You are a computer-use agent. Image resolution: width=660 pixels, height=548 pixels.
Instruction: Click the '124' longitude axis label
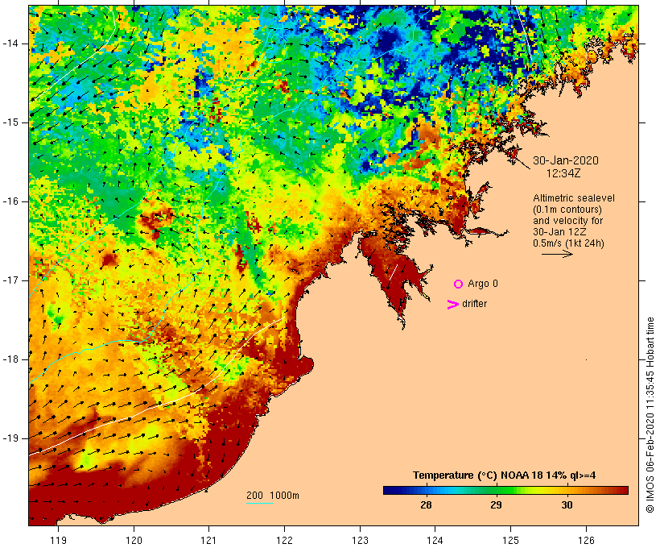coord(435,540)
